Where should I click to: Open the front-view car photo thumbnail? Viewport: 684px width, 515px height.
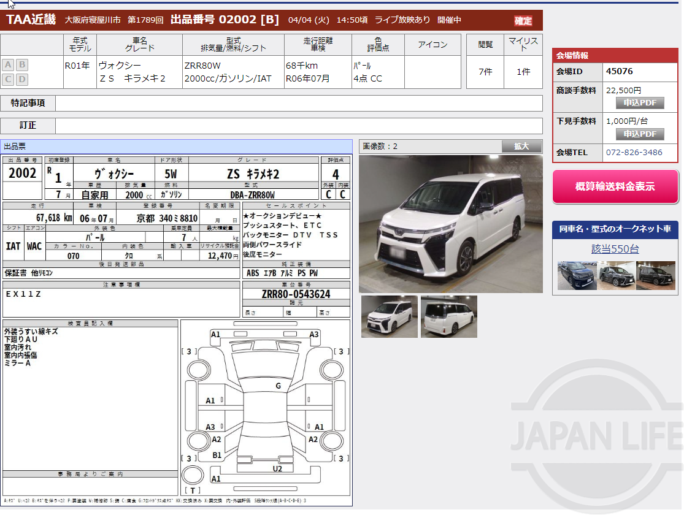click(389, 316)
